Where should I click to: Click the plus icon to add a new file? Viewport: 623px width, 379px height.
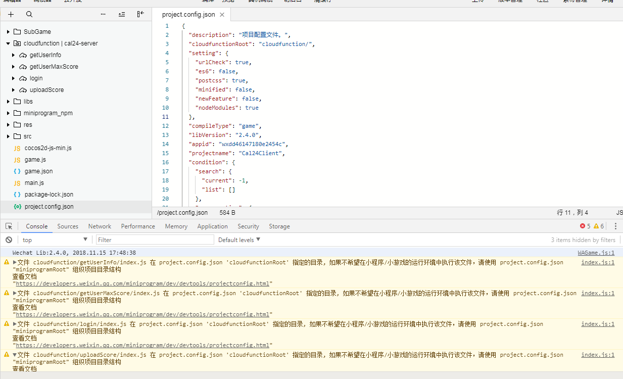tap(11, 15)
